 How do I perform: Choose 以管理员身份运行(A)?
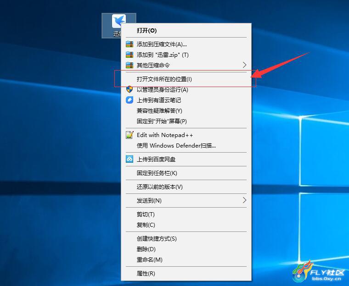[x=186, y=89]
